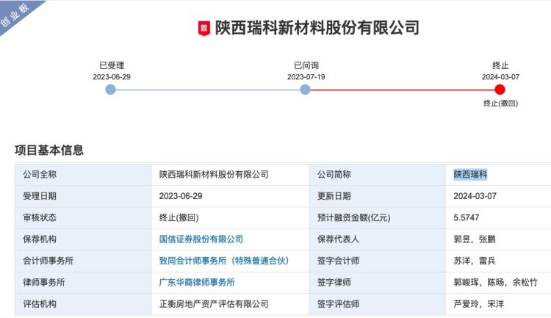Click the timeline date 2023-07-19
The height and width of the screenshot is (318, 551).
click(306, 77)
